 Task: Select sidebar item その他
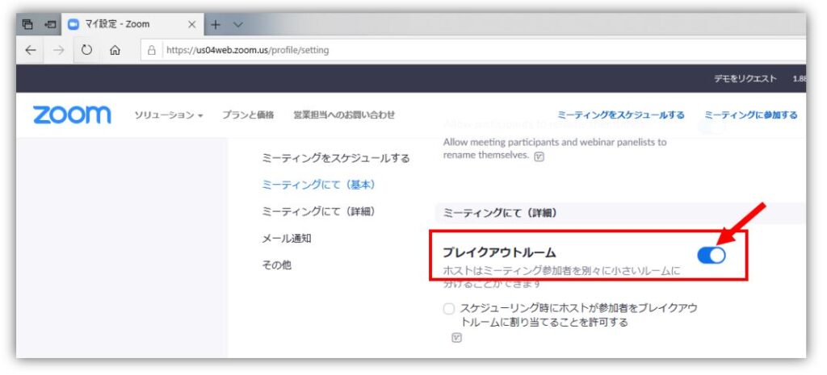click(x=276, y=265)
